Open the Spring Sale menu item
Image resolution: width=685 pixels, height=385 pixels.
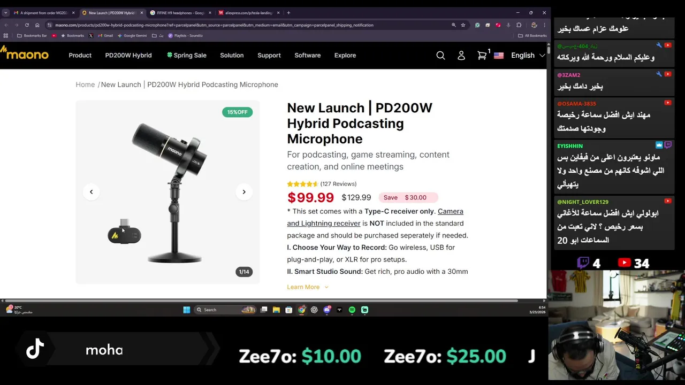[x=186, y=56]
